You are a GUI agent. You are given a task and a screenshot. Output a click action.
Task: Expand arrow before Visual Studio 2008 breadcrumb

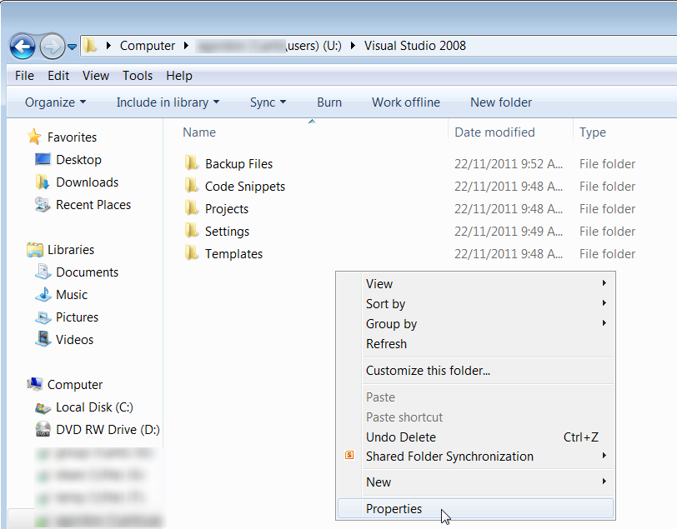click(353, 45)
